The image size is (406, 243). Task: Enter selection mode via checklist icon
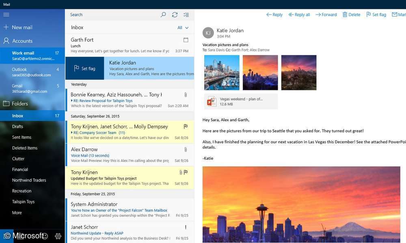pyautogui.click(x=186, y=15)
